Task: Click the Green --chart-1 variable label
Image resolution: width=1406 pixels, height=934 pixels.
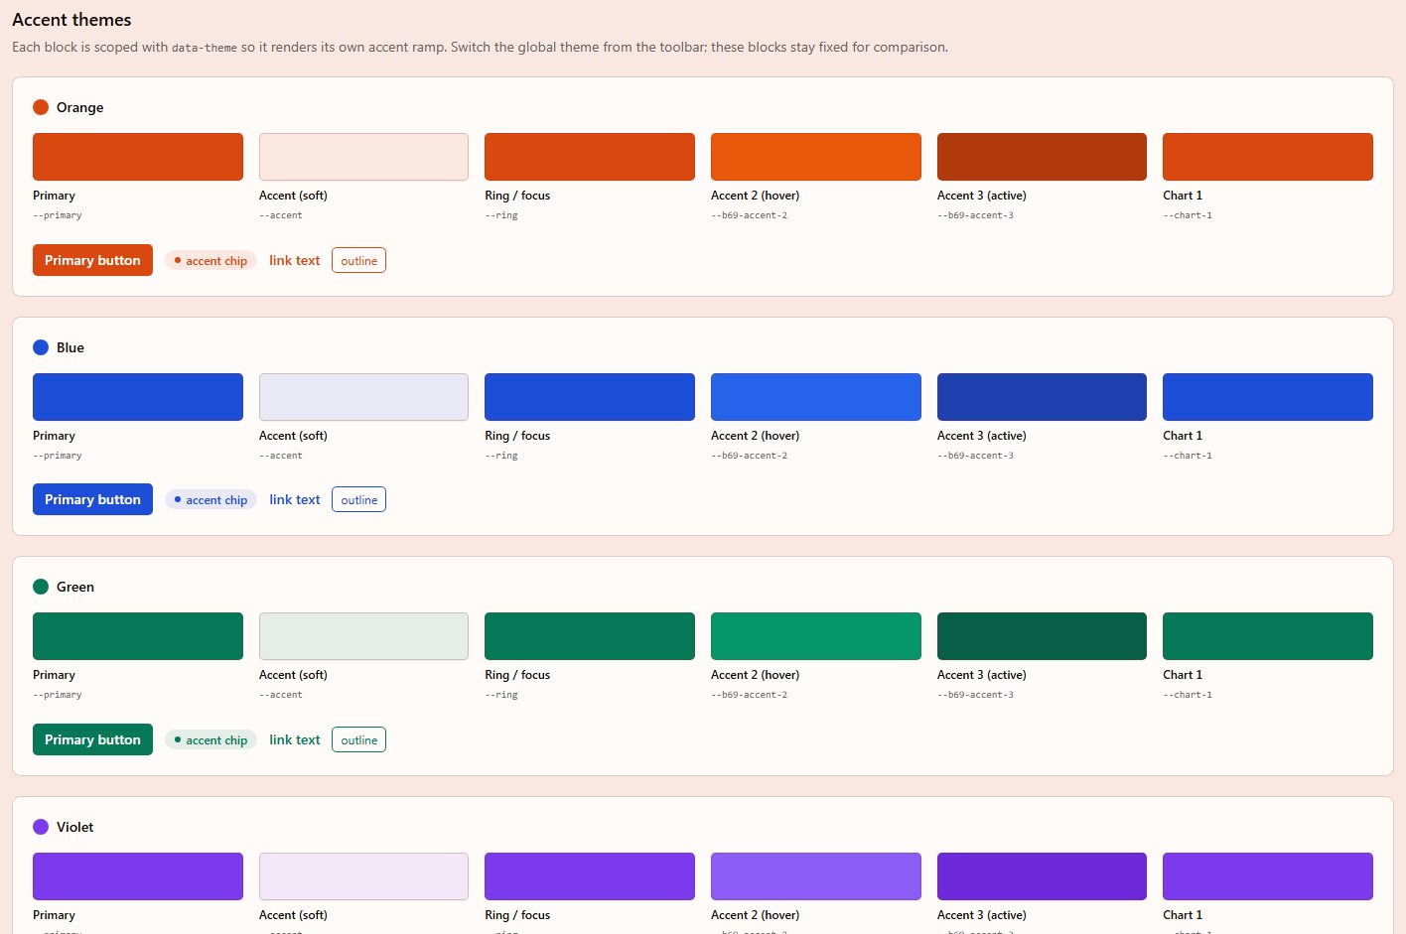Action: pyautogui.click(x=1188, y=695)
